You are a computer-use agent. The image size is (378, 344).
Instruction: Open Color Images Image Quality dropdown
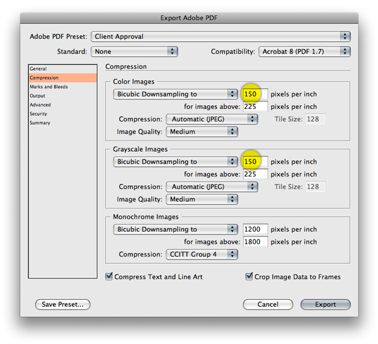(202, 132)
